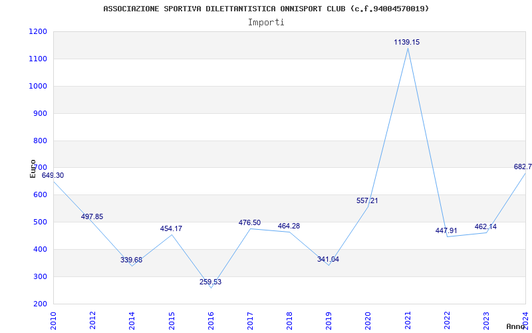Select the 1139.15 peak value label

coord(407,42)
